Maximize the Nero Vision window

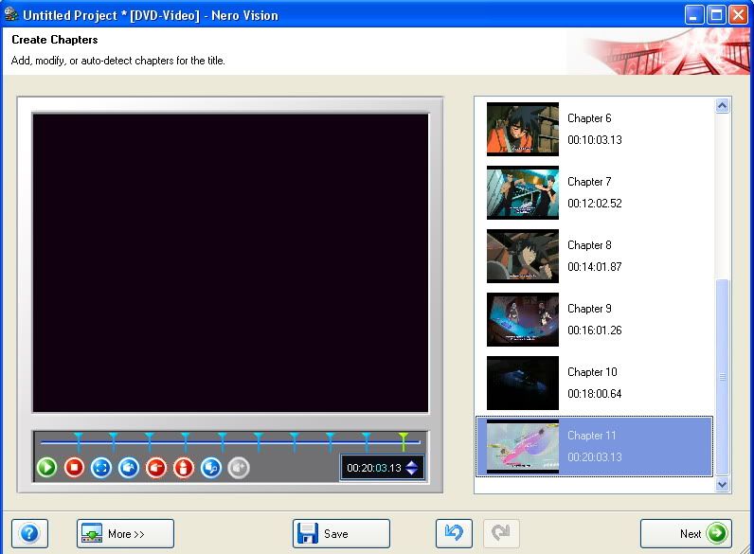(716, 15)
